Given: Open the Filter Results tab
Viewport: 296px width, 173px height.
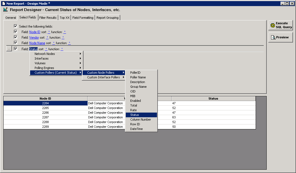Looking at the screenshot, I should click(48, 18).
